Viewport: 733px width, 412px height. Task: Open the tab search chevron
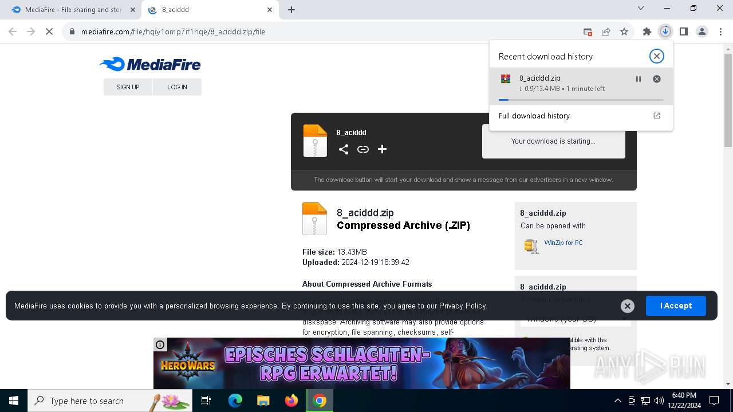pyautogui.click(x=641, y=9)
